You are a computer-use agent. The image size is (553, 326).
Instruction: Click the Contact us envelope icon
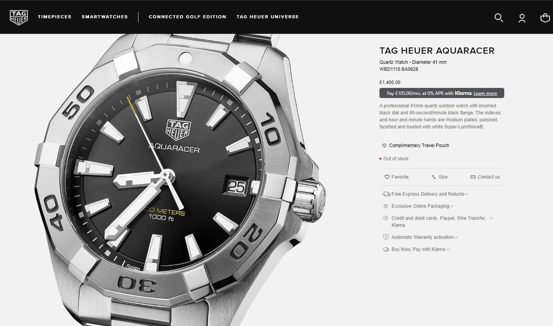click(x=473, y=177)
